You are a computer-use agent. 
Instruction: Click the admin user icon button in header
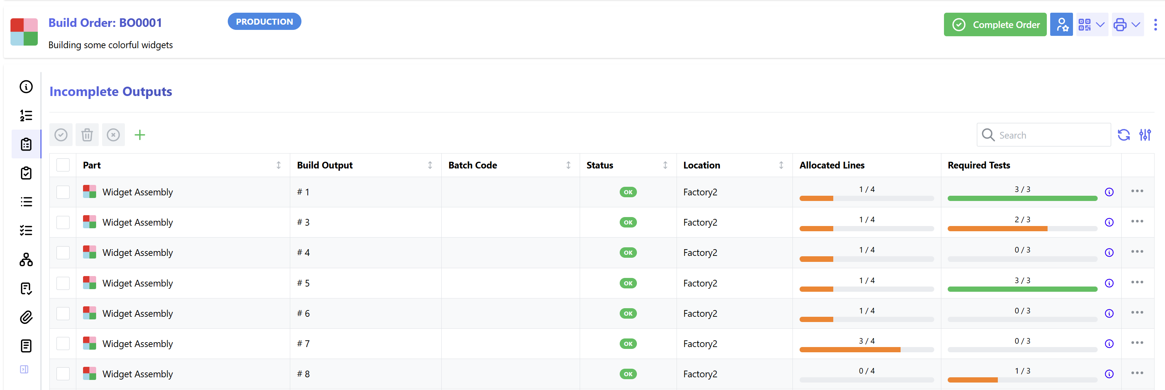coord(1061,24)
